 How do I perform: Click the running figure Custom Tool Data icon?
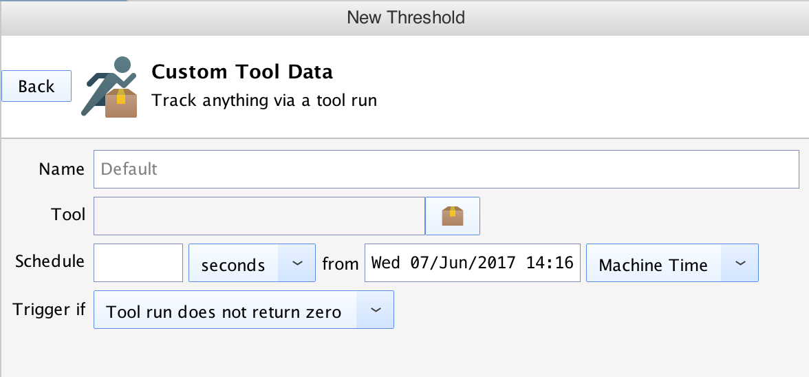(x=109, y=87)
